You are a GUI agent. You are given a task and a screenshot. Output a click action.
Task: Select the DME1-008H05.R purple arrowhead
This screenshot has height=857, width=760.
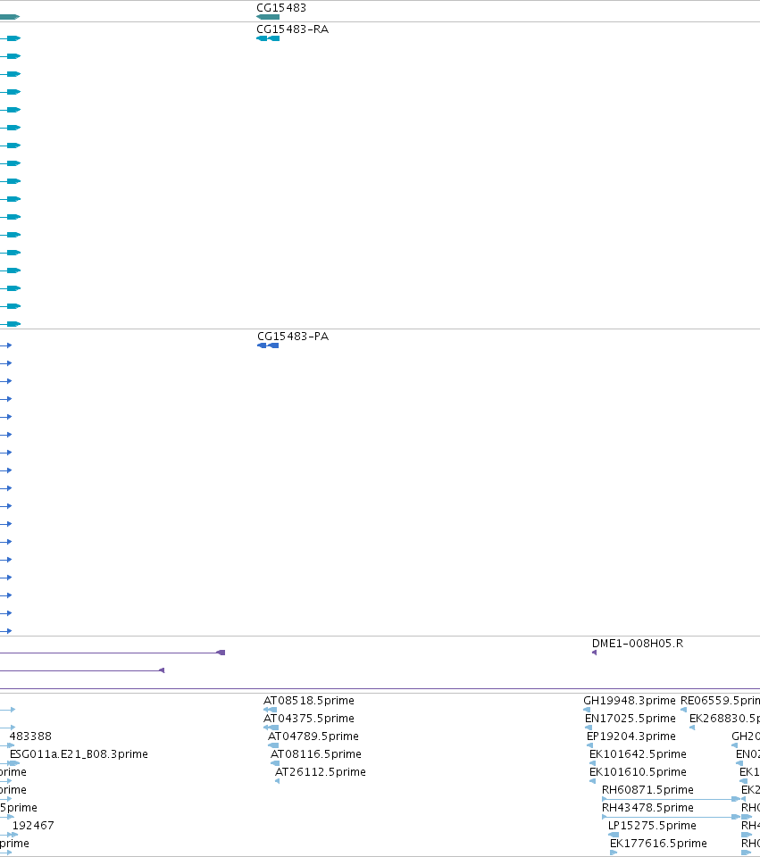[x=594, y=653]
